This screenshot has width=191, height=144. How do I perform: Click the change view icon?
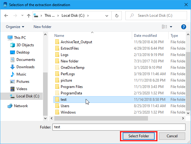[165, 27]
